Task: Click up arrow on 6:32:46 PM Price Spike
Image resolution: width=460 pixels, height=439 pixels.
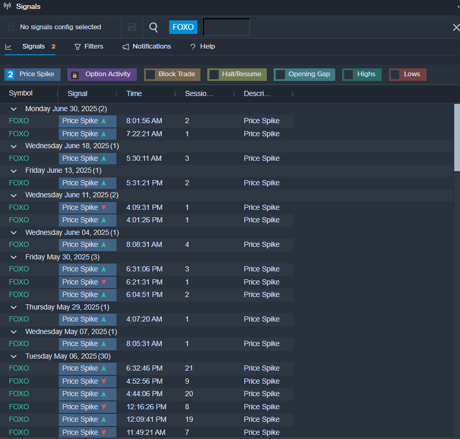Action: coord(103,369)
